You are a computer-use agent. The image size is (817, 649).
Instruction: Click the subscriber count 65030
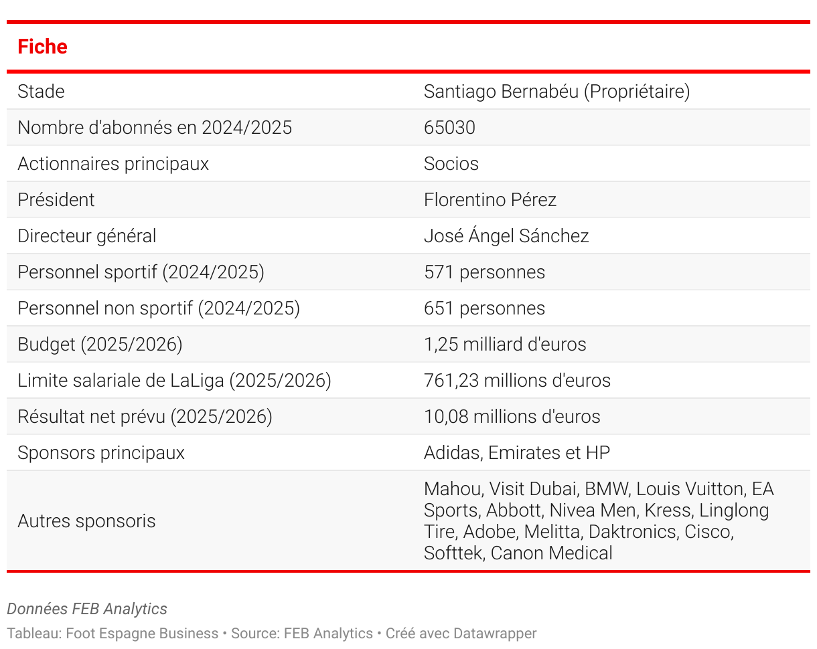pos(449,128)
